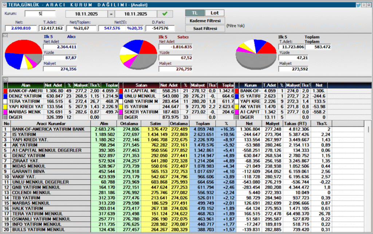Click the Net value 2.690.810

(21, 28)
